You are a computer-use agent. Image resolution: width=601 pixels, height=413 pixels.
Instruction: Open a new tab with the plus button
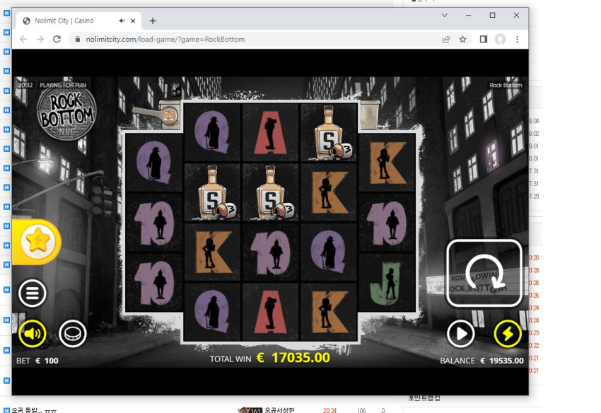tap(153, 21)
